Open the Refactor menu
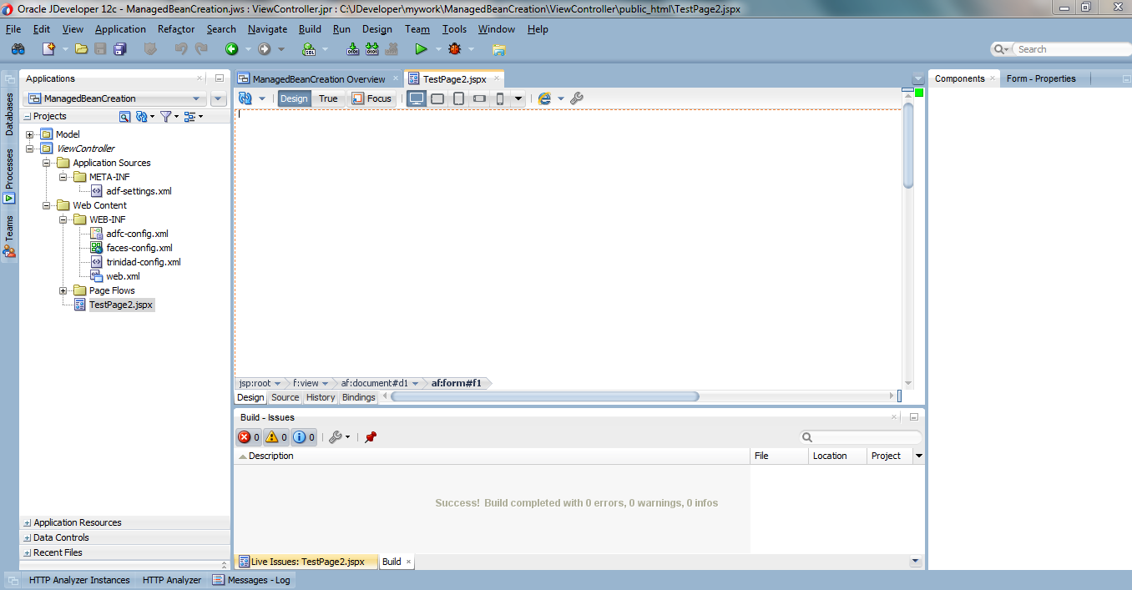This screenshot has width=1132, height=590. tap(176, 29)
